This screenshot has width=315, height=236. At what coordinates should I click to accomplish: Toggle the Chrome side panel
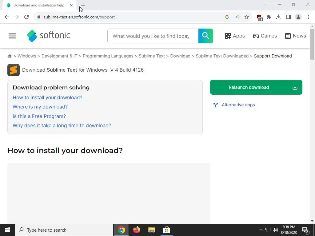pyautogui.click(x=289, y=17)
